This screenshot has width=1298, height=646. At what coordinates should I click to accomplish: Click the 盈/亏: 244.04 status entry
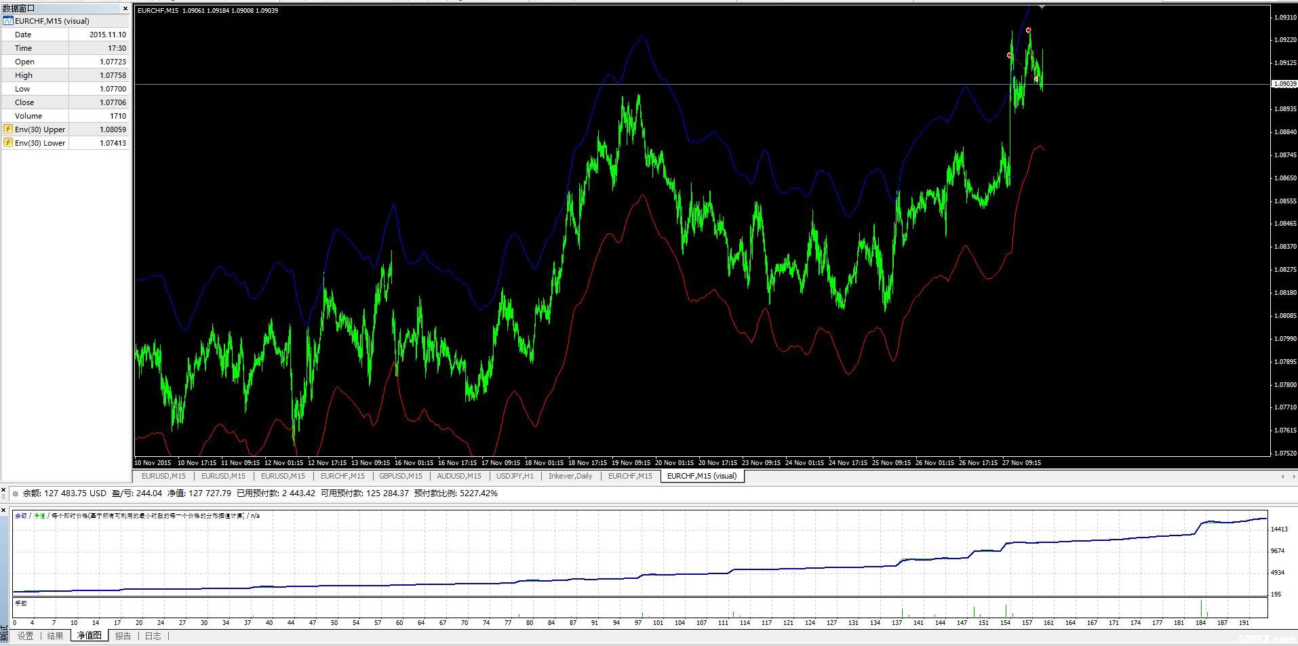[137, 493]
